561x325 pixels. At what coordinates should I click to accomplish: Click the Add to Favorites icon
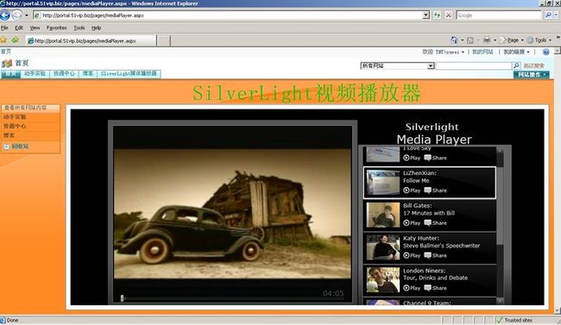point(15,40)
